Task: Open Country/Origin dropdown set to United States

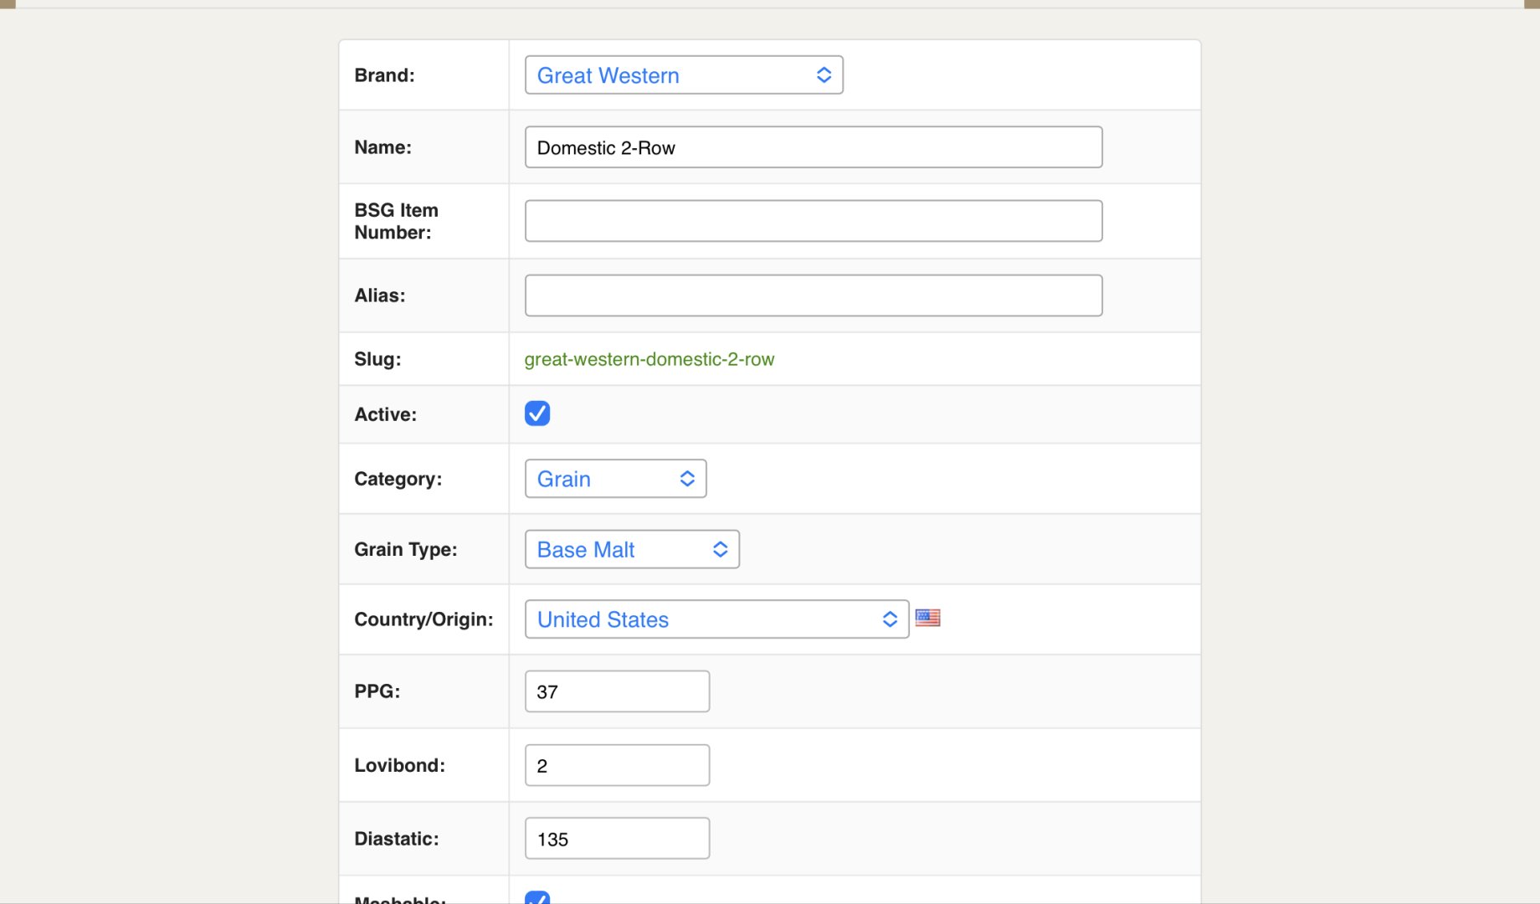Action: click(716, 619)
